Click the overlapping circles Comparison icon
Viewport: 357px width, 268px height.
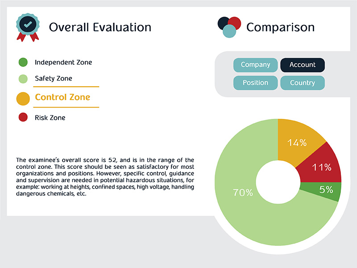(x=229, y=26)
